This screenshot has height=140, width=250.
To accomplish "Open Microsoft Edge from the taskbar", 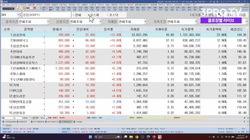I will (x=148, y=137).
